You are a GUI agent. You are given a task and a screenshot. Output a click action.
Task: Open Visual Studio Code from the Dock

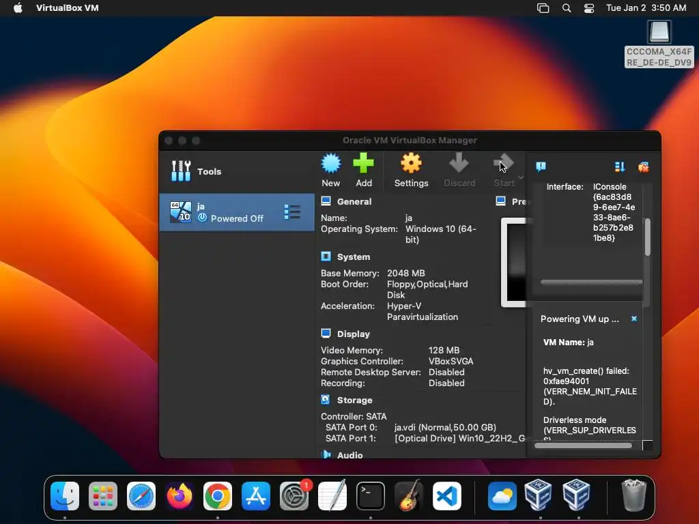(x=447, y=496)
